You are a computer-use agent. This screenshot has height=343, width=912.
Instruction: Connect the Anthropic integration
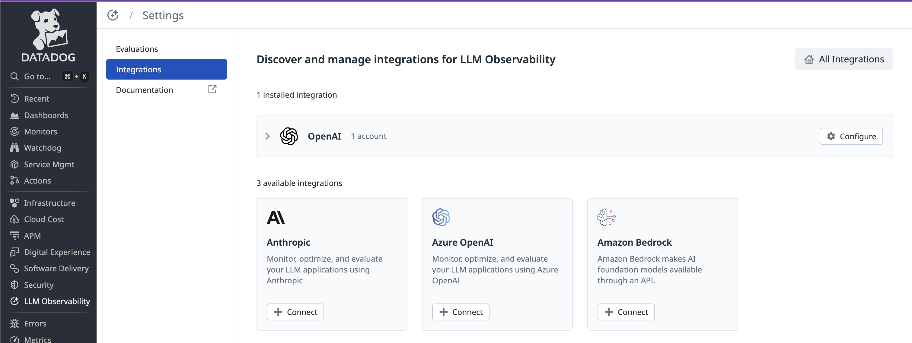[x=295, y=312]
